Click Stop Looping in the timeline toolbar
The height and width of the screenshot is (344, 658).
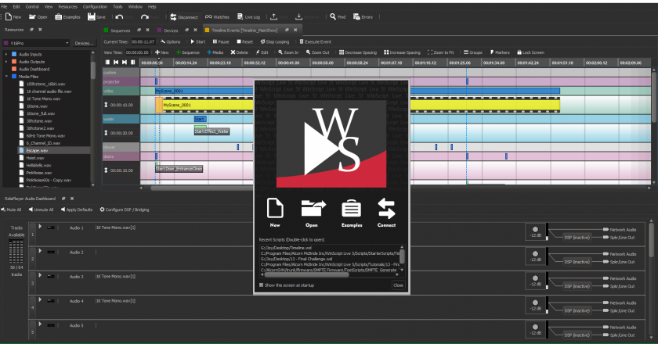pos(275,41)
